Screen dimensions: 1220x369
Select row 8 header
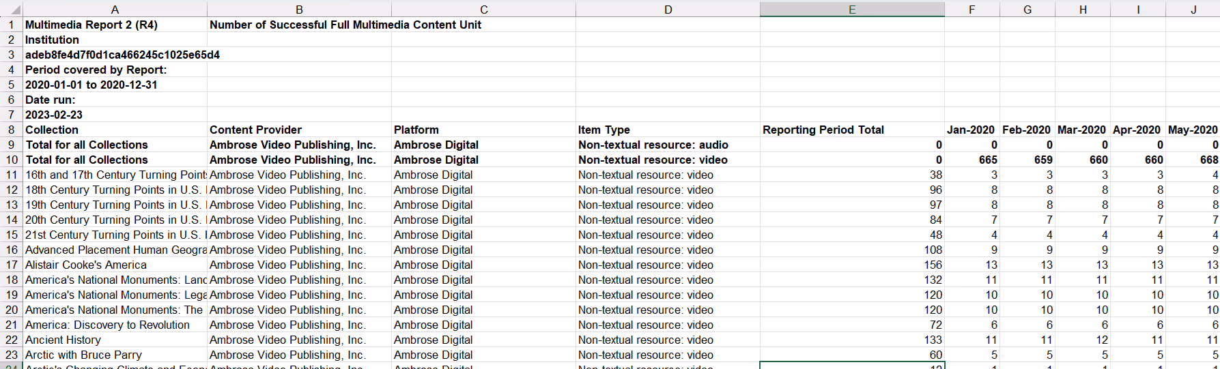tap(12, 130)
